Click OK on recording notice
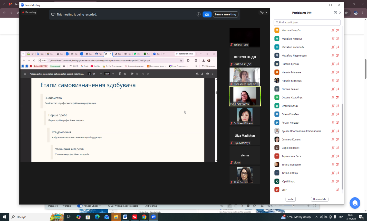 coord(207,14)
